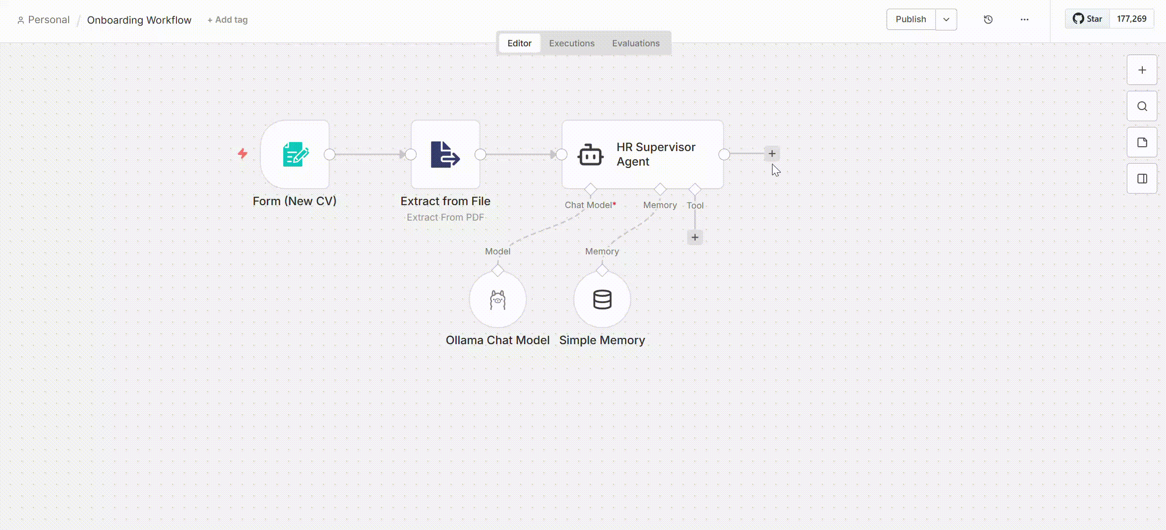Click the plus after HR Supervisor Agent output

click(x=772, y=153)
